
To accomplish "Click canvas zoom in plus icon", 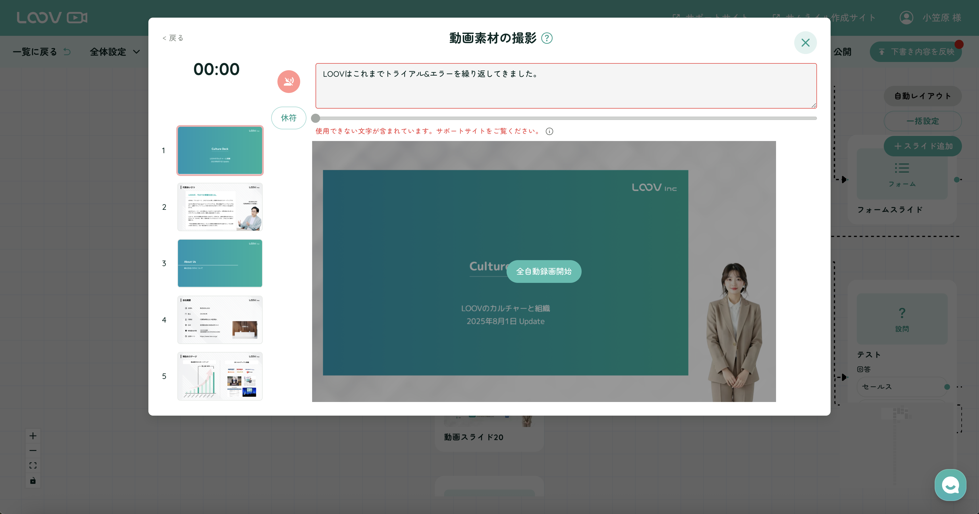I will (33, 436).
